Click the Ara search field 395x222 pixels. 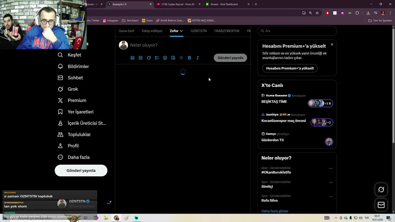(x=297, y=31)
